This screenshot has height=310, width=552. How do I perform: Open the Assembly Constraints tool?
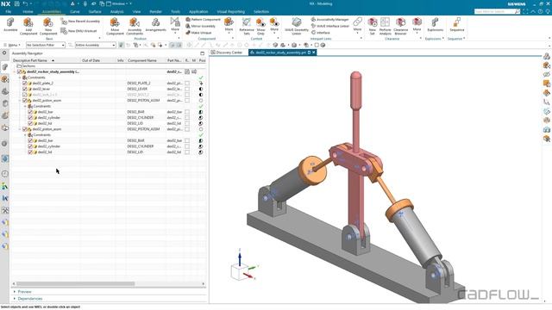click(135, 26)
